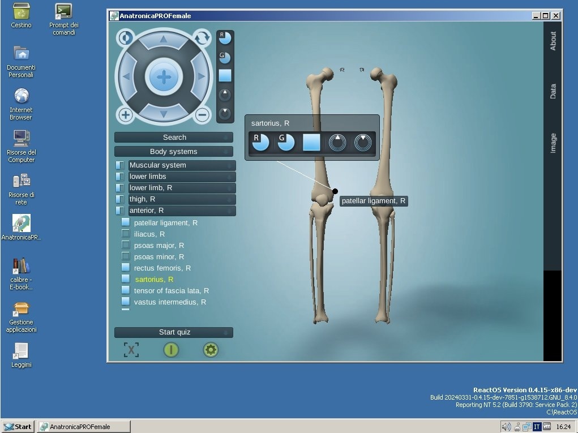Viewport: 578px width, 433px height.
Task: Click the R pie icon in vertical toolbar
Action: click(225, 37)
